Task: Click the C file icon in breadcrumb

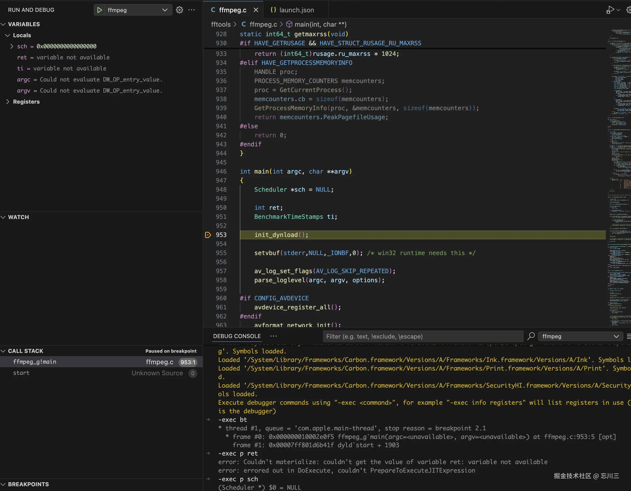Action: click(244, 25)
